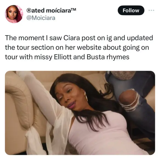This screenshot has height=164, width=160.
Task: Click "Busta rhymes" in the tweet text
Action: tap(108, 57)
